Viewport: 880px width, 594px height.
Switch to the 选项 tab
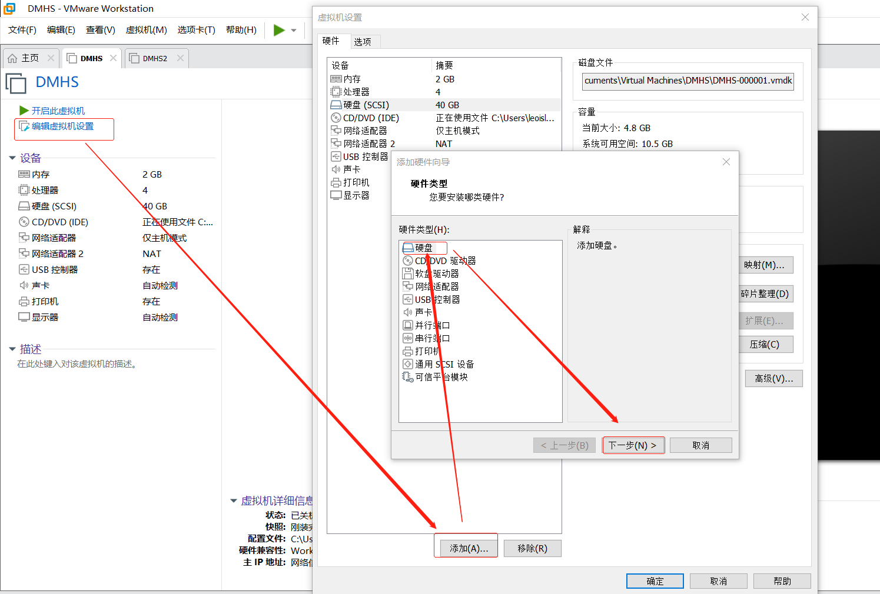tap(364, 41)
